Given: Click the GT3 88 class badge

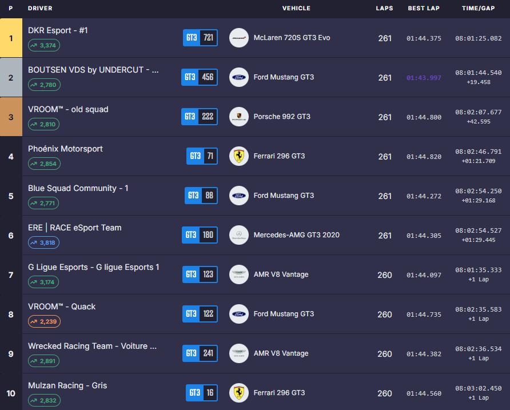Looking at the screenshot, I should pyautogui.click(x=201, y=196).
